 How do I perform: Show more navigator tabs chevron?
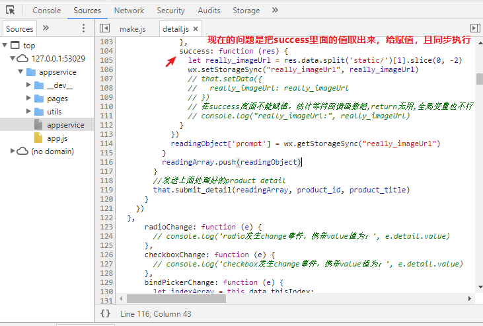46,28
